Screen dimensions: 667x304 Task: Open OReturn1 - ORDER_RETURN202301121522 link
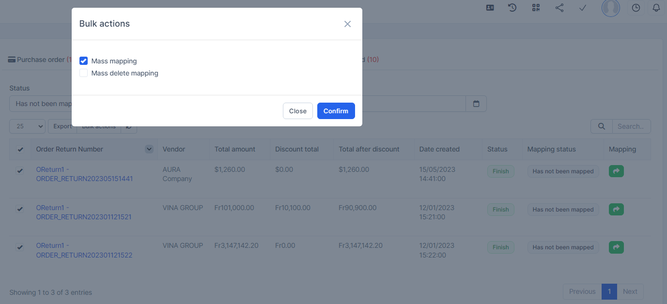(x=84, y=250)
